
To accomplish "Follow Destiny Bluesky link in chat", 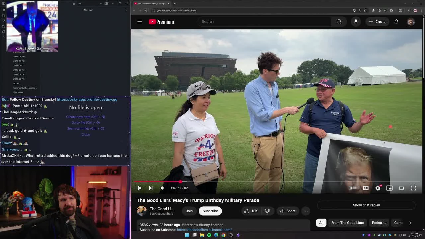I will click(87, 99).
